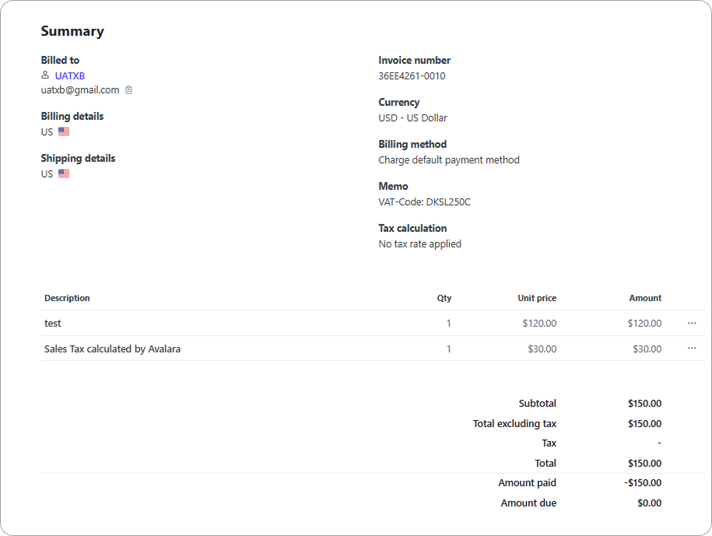Screen dimensions: 712x536
Task: Copy the uatxb@gmail.com email via clipboard icon
Action: [x=129, y=90]
